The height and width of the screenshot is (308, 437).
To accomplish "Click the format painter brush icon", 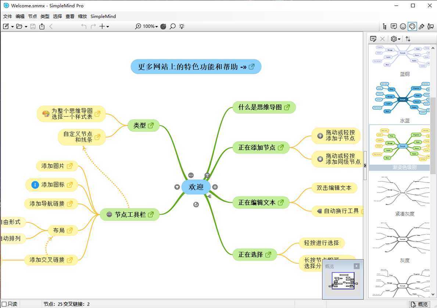I will [x=421, y=26].
